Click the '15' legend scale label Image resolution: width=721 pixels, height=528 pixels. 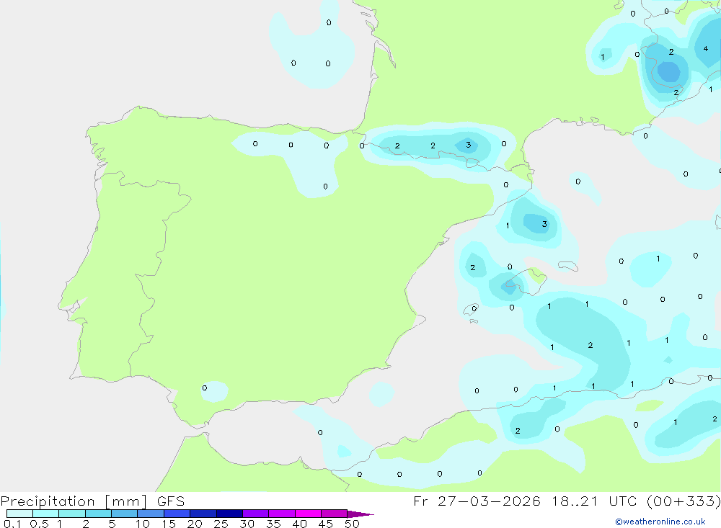click(169, 524)
